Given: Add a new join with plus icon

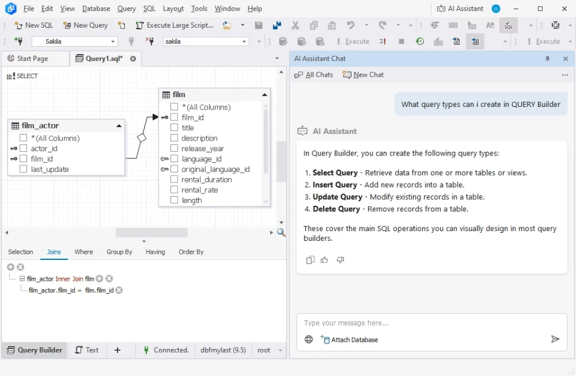Looking at the screenshot, I should pyautogui.click(x=10, y=267).
